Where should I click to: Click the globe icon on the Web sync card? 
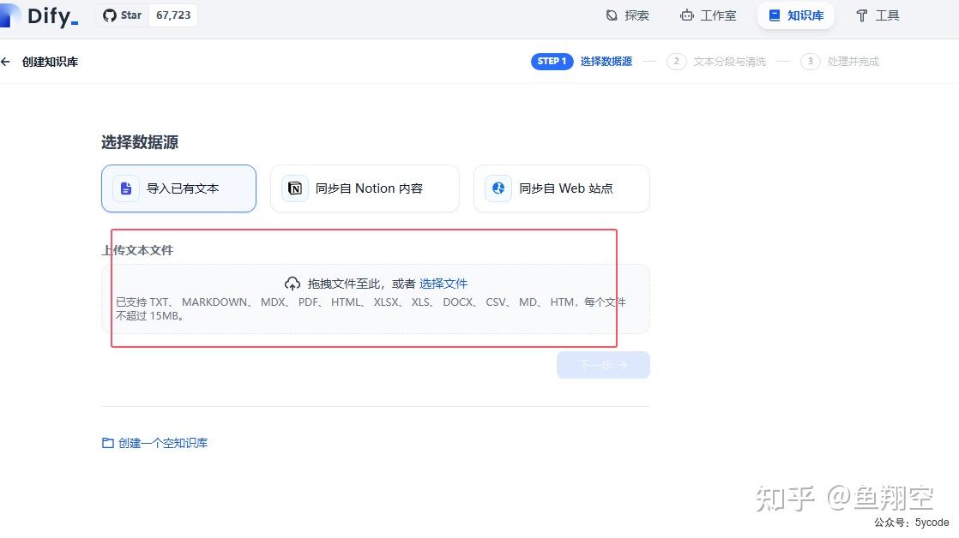point(498,188)
